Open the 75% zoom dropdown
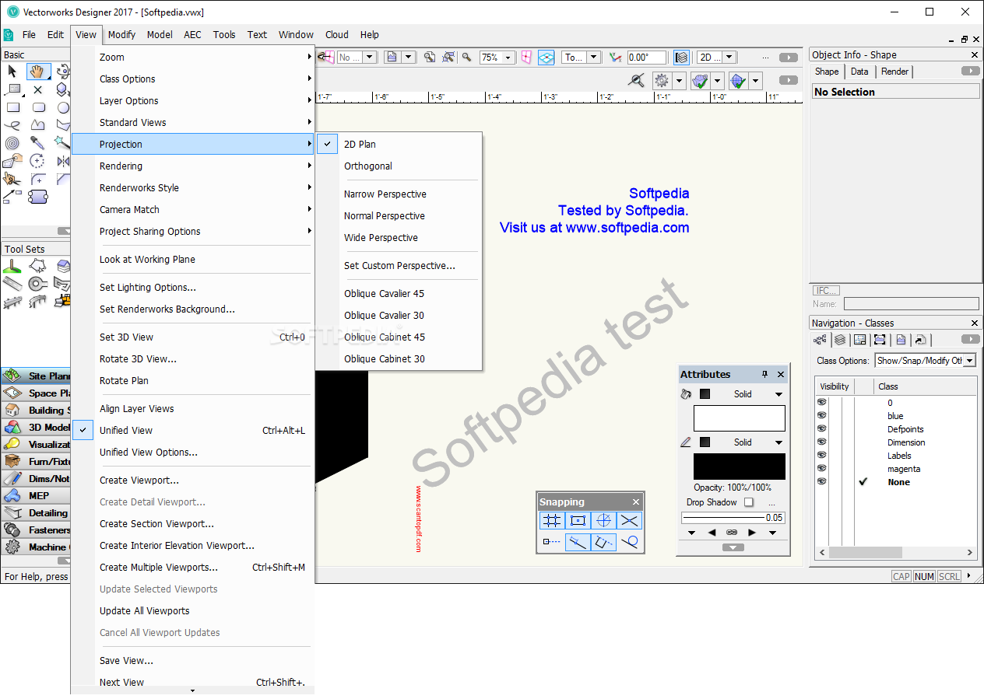Image resolution: width=984 pixels, height=699 pixels. (x=508, y=58)
